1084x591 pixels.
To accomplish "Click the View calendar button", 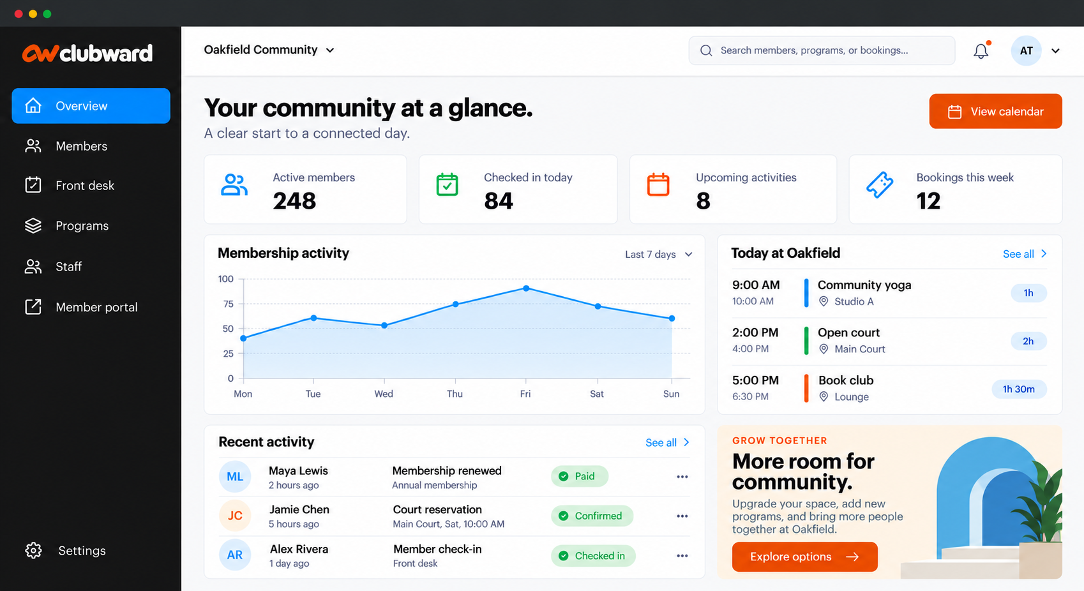I will pyautogui.click(x=995, y=111).
